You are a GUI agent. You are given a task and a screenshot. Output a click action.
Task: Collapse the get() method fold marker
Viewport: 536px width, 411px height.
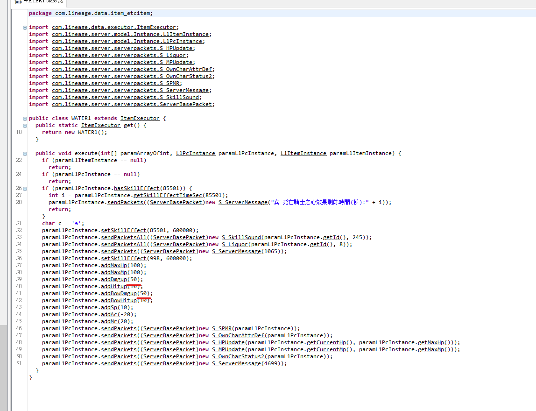pos(25,126)
